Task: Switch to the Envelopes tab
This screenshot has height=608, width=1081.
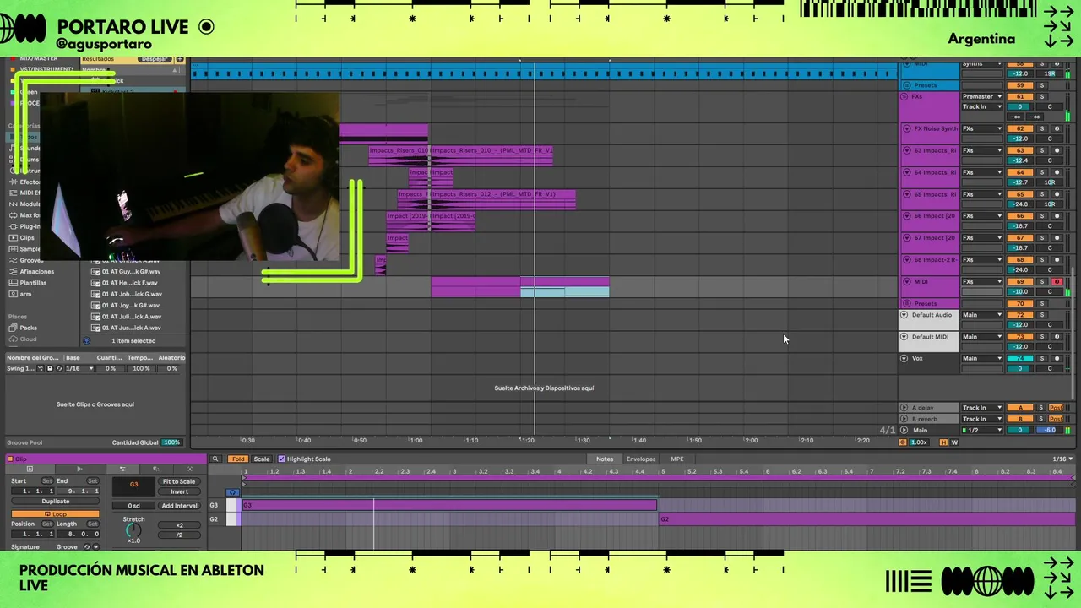Action: [640, 459]
